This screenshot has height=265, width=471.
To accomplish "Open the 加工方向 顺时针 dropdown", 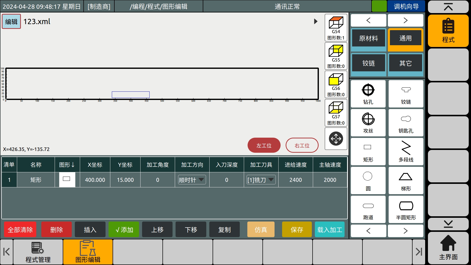I will pos(192,180).
